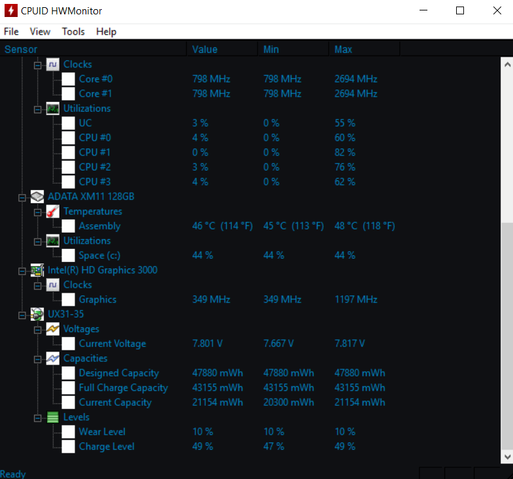513x479 pixels.
Task: Collapse the ADATA Utilizations node
Action: (x=38, y=242)
